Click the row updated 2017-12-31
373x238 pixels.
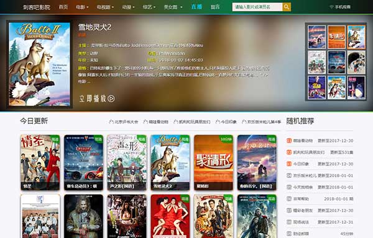coord(320,222)
